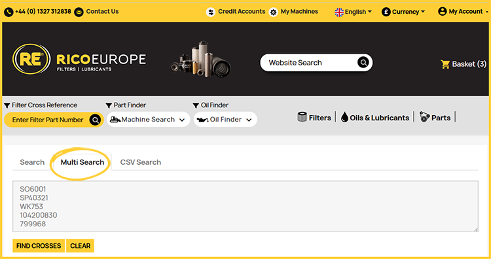Click the Parts belt-pulley icon

point(424,117)
